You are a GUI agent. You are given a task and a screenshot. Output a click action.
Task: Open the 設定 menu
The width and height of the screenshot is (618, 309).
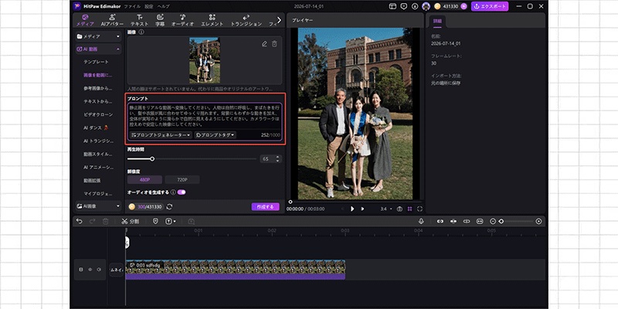tap(148, 6)
